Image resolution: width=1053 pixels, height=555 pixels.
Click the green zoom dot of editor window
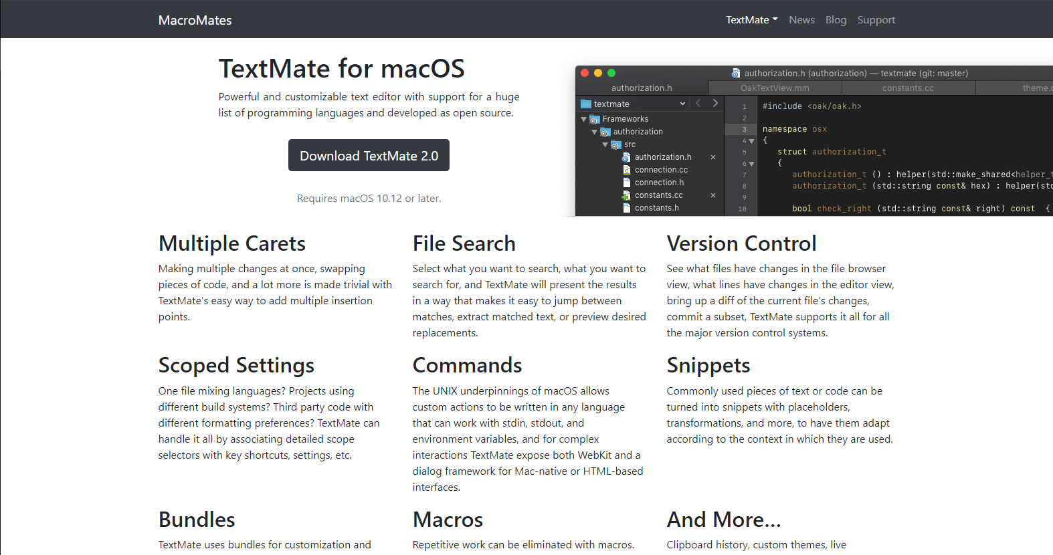coord(611,73)
